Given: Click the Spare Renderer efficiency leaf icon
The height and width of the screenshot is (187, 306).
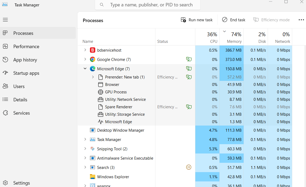Looking at the screenshot, I should click(189, 107).
